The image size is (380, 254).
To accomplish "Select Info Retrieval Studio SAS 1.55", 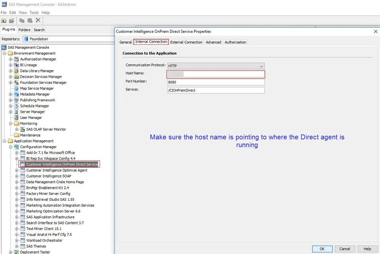I will [x=51, y=200].
